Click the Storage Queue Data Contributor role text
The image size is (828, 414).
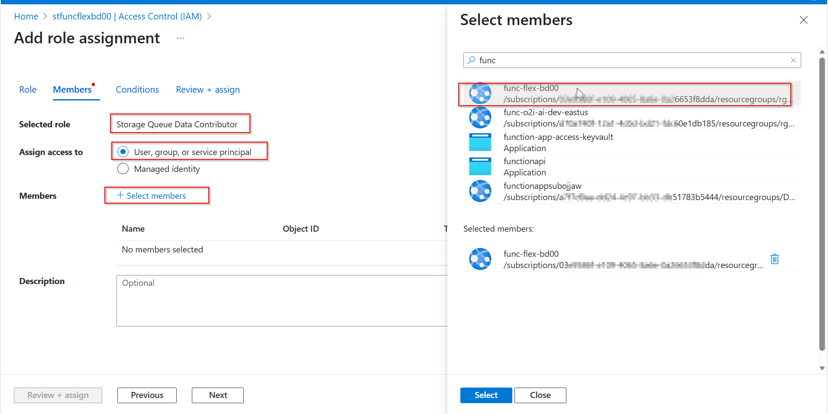(177, 124)
